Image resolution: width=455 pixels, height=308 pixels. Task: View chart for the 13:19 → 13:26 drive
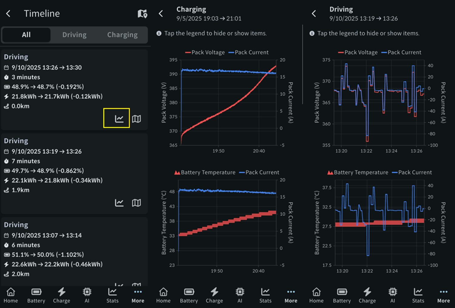click(x=119, y=203)
